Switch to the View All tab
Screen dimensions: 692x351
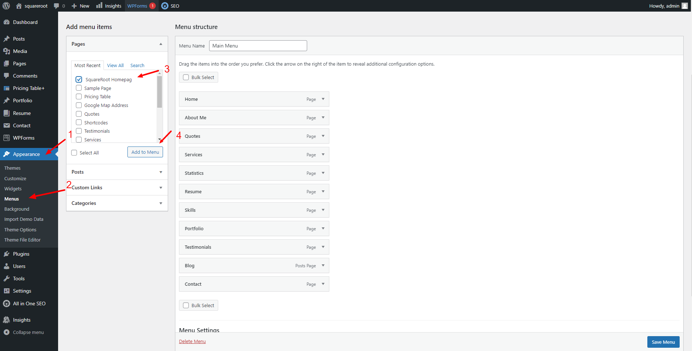tap(115, 65)
